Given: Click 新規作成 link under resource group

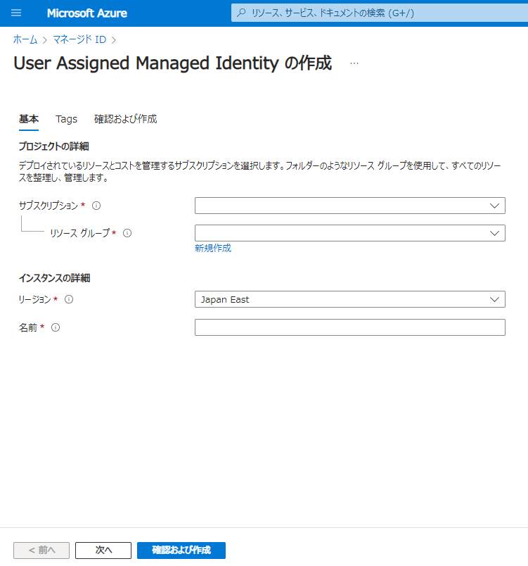Looking at the screenshot, I should 213,248.
